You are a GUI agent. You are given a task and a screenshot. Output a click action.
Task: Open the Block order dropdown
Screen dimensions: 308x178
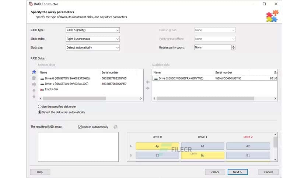(x=93, y=39)
